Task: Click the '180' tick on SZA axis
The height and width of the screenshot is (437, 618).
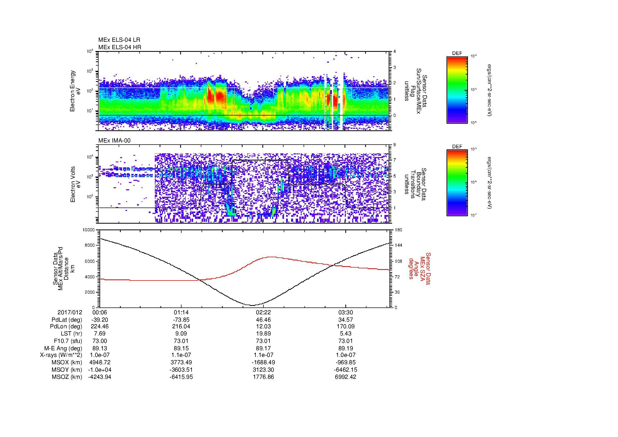Action: click(x=398, y=230)
